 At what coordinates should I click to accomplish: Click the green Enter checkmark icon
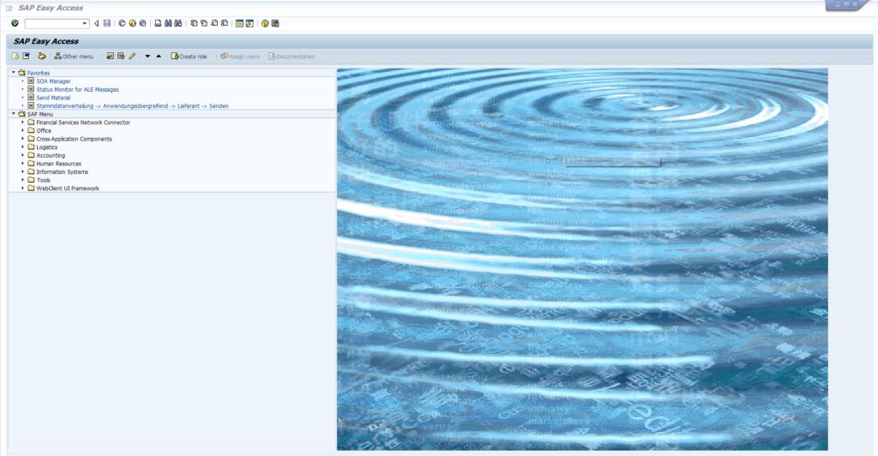[15, 23]
